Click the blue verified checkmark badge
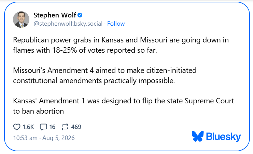The width and height of the screenshot is (253, 154). (80, 15)
